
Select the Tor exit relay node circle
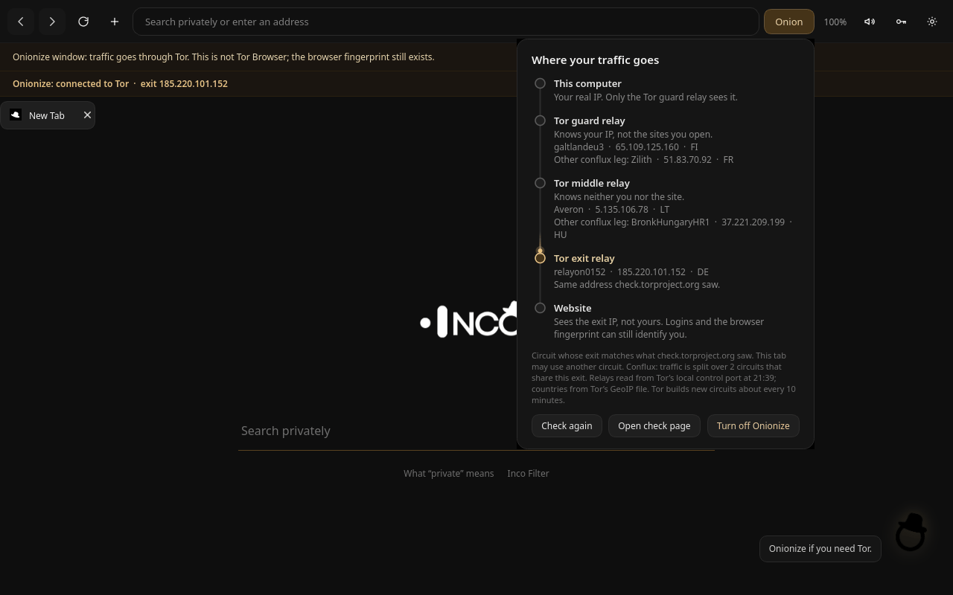click(541, 258)
